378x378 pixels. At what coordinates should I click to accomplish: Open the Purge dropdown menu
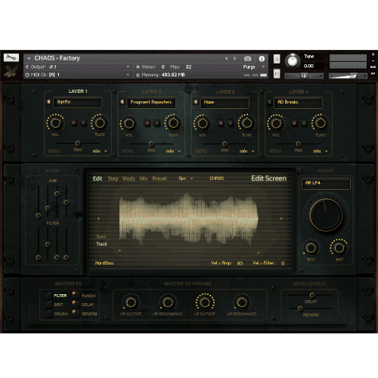tap(254, 67)
